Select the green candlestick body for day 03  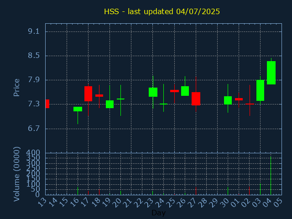click(260, 90)
